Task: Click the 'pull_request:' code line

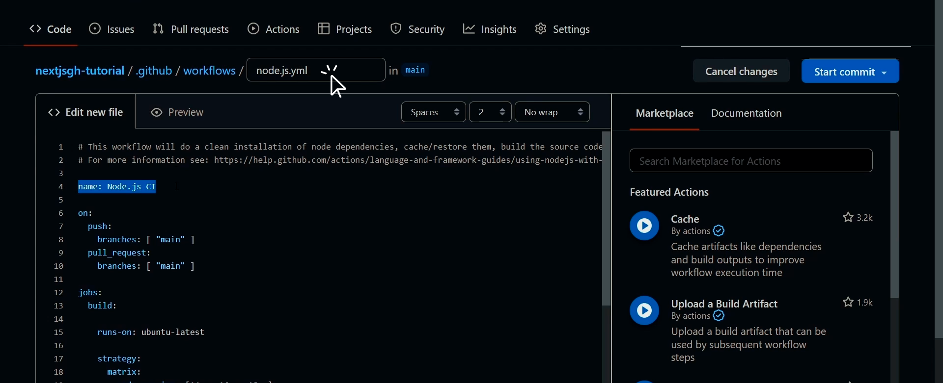Action: [119, 253]
